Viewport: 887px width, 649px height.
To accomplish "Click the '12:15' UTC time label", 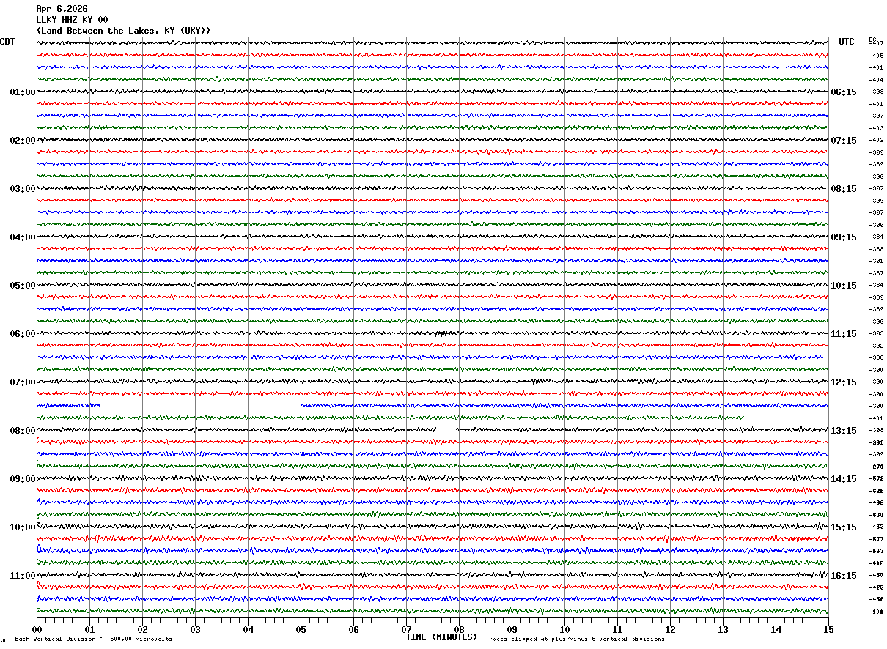I will (844, 382).
